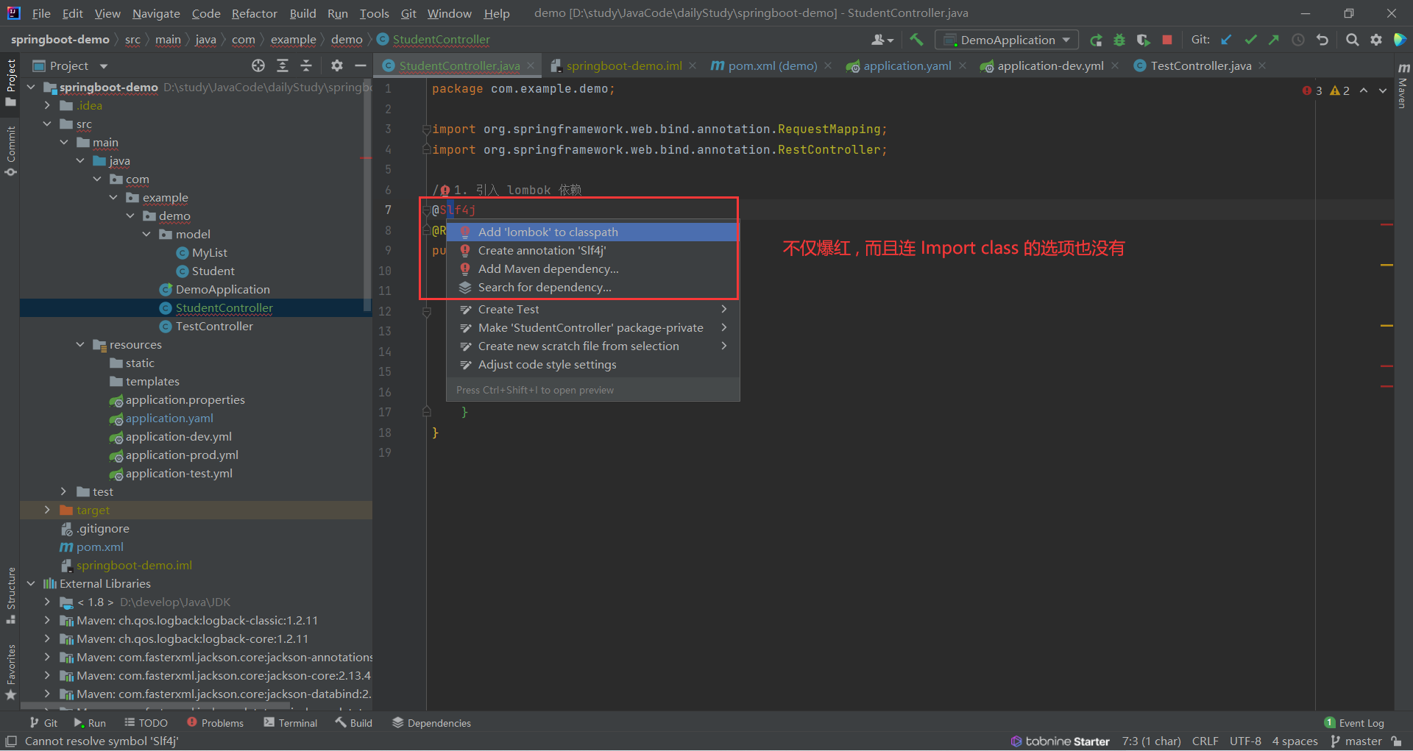
Task: Open the Terminal tool window
Action: [x=291, y=723]
